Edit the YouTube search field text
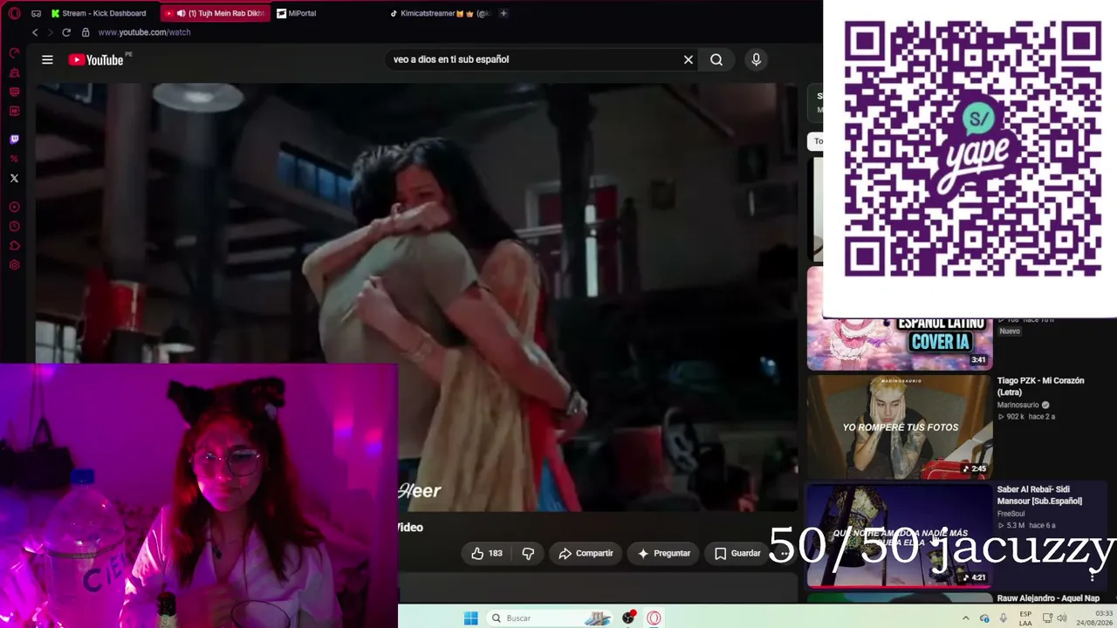 point(532,59)
